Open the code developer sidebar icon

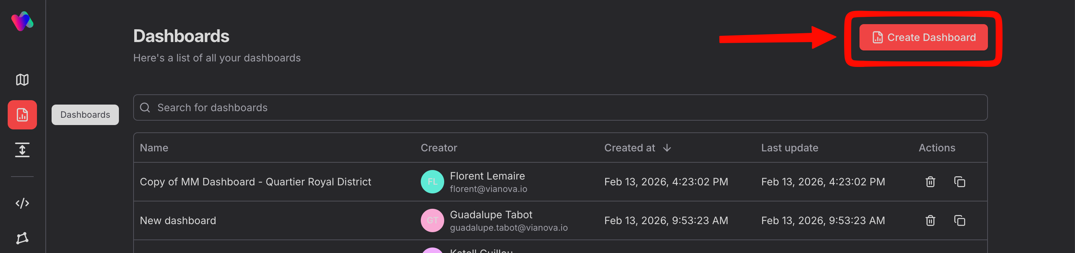[x=22, y=203]
